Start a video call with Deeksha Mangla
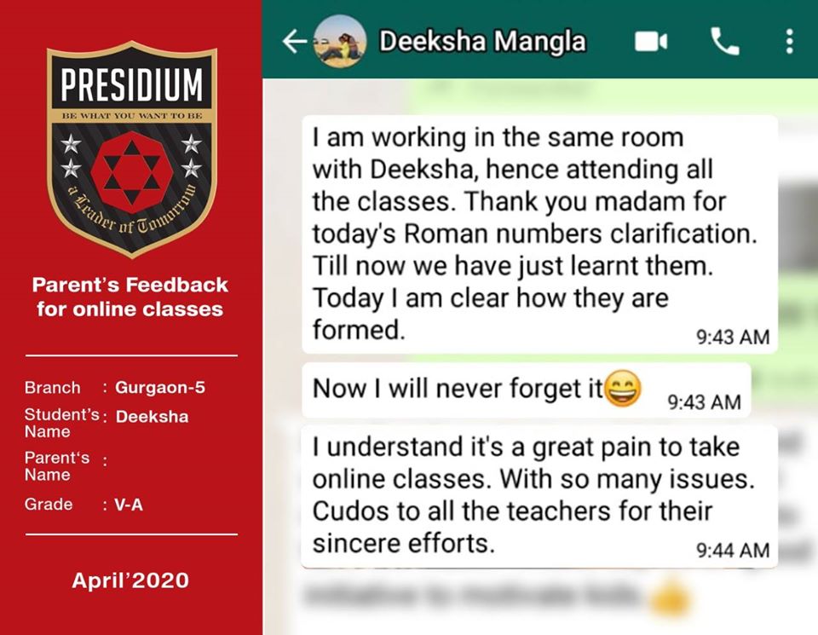Image resolution: width=818 pixels, height=635 pixels. (650, 42)
